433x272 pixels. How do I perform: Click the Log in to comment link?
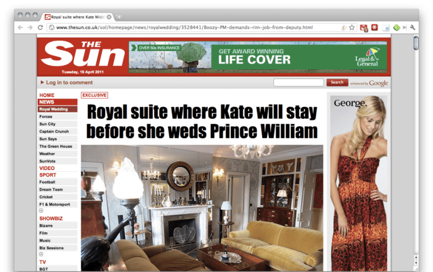pyautogui.click(x=69, y=83)
